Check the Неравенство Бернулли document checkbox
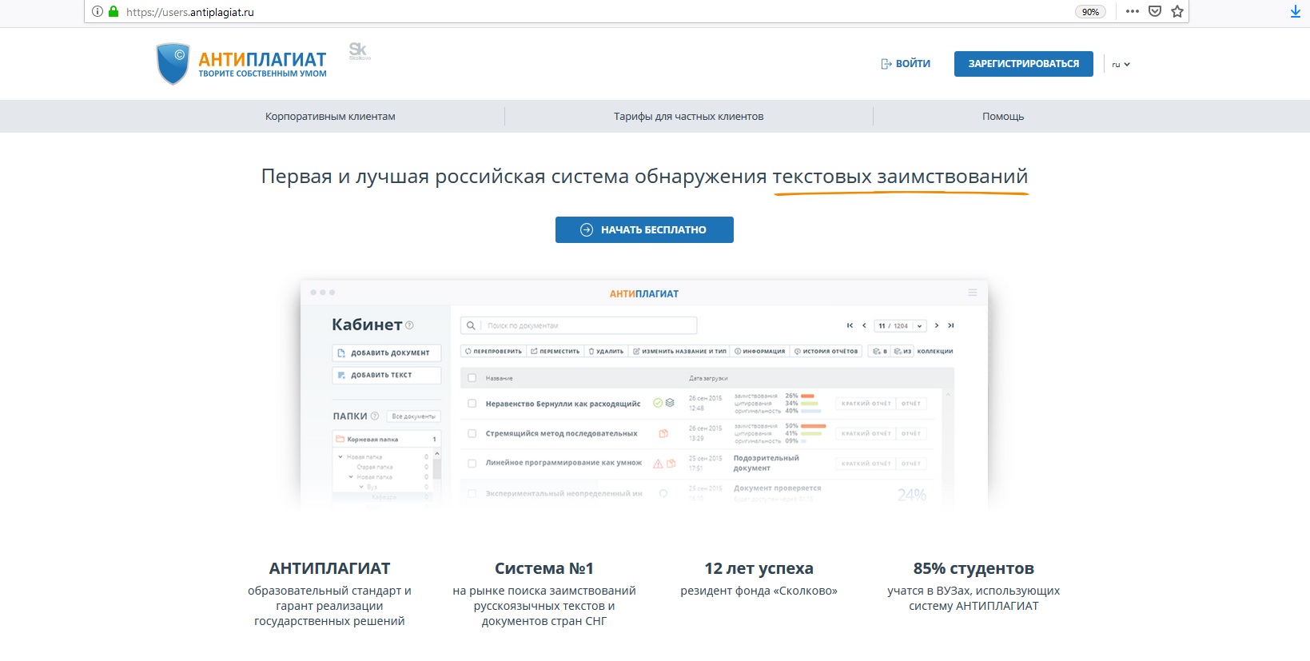The height and width of the screenshot is (661, 1310). (472, 404)
